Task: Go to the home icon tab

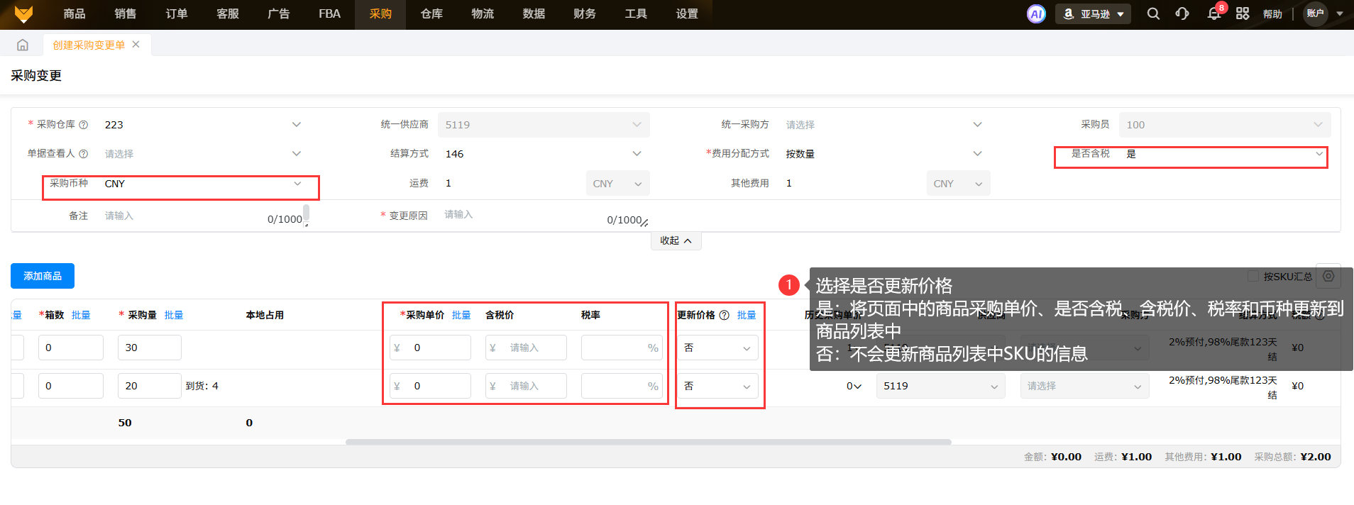Action: tap(23, 45)
